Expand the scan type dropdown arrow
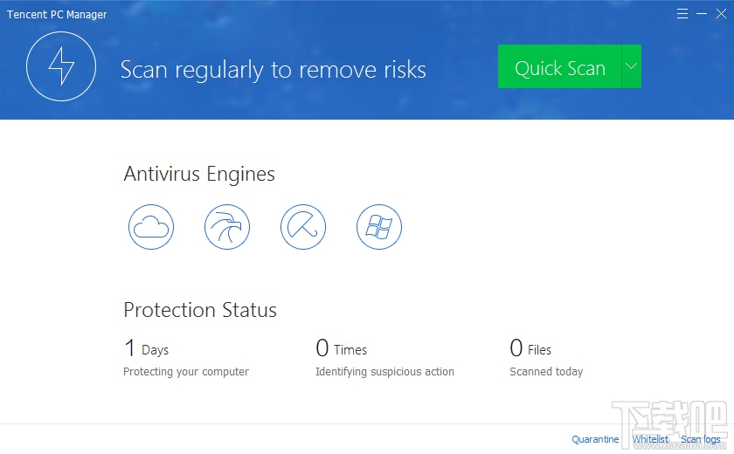Image resolution: width=734 pixels, height=454 pixels. tap(632, 67)
